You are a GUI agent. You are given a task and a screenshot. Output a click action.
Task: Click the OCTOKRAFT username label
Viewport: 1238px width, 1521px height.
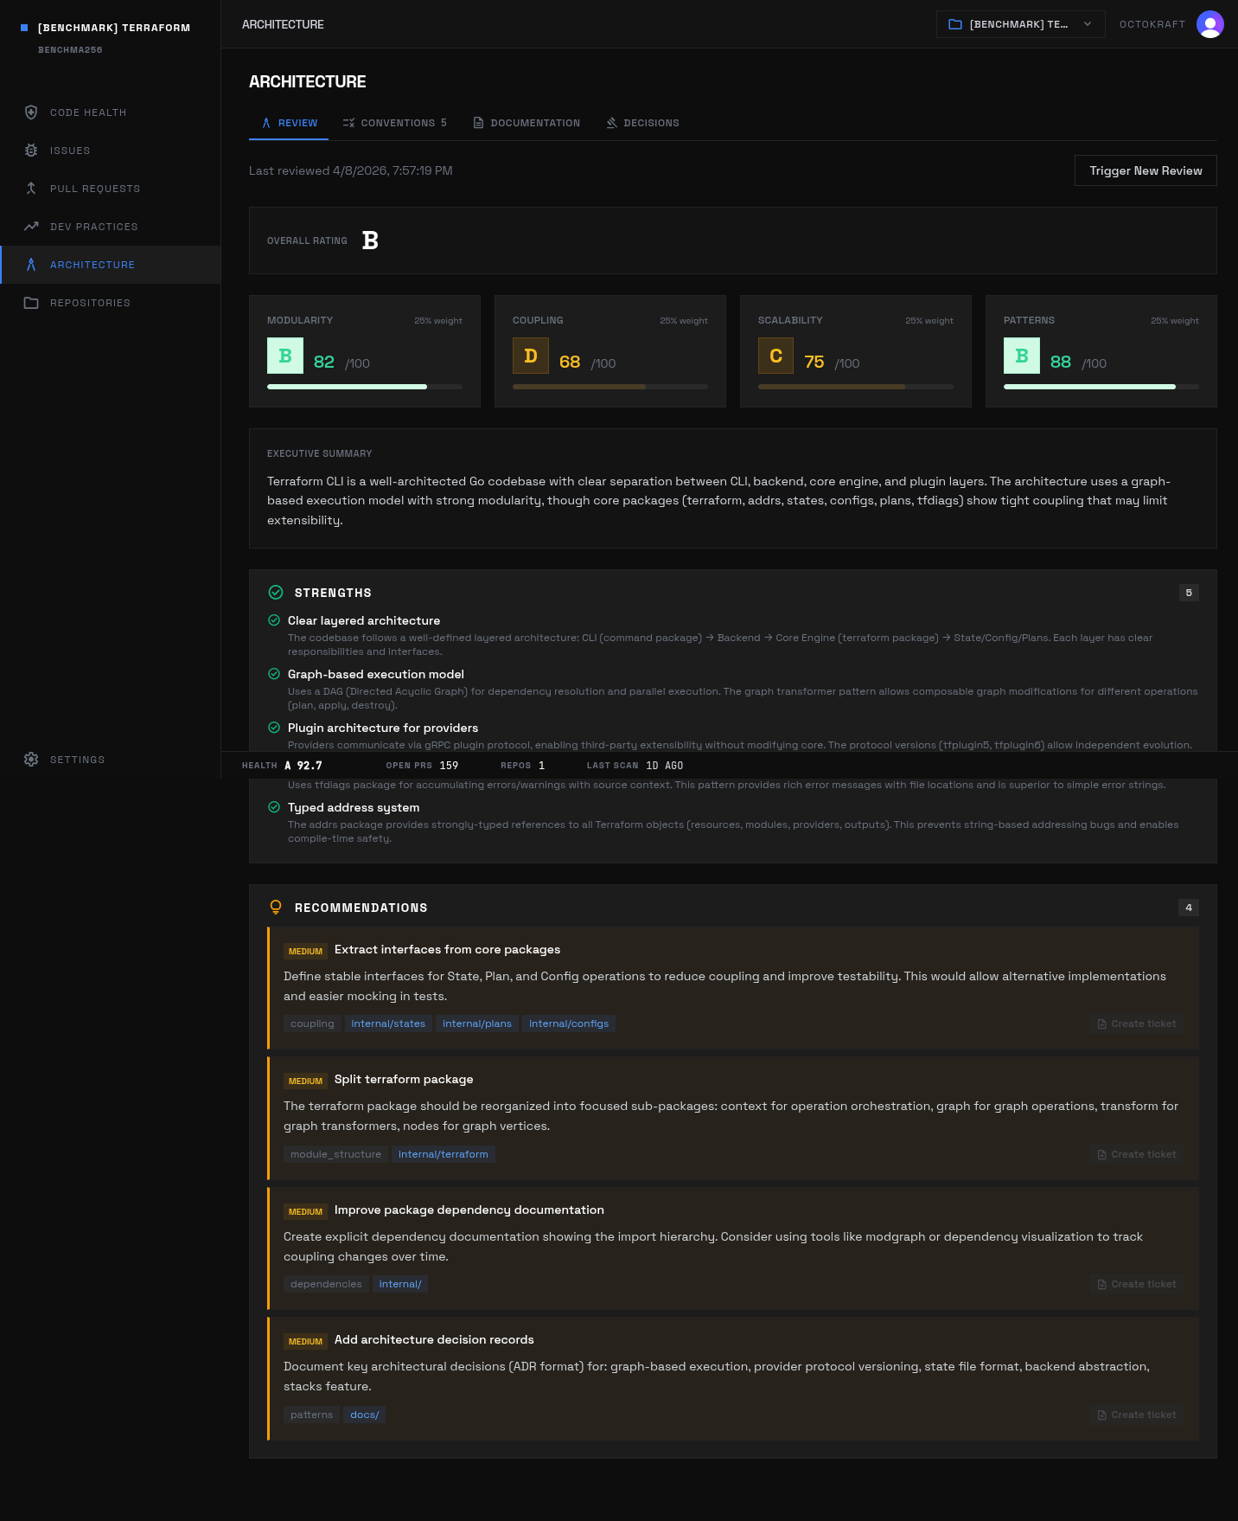[1152, 24]
